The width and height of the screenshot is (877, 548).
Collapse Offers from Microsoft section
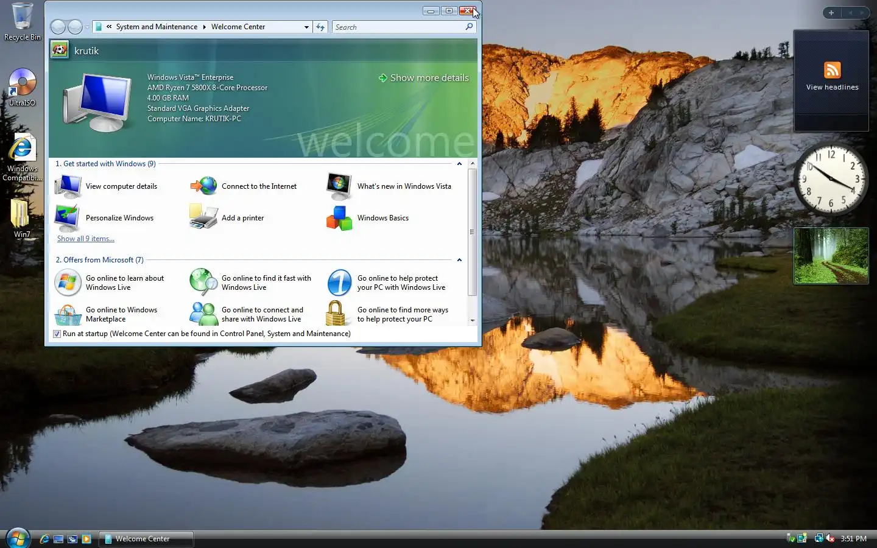click(x=459, y=260)
